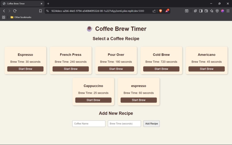Minimize the browser window
The width and height of the screenshot is (232, 145).
point(211,3)
